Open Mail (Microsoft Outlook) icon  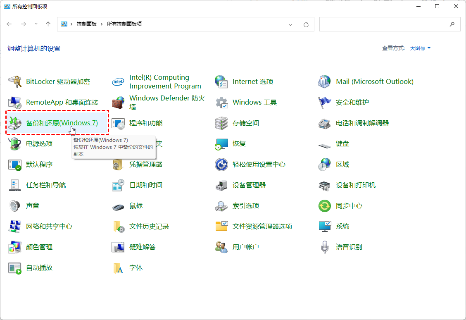325,82
